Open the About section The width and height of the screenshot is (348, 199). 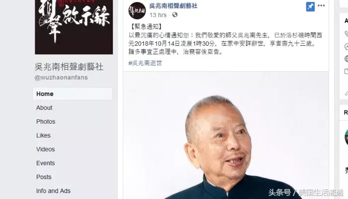[44, 108]
